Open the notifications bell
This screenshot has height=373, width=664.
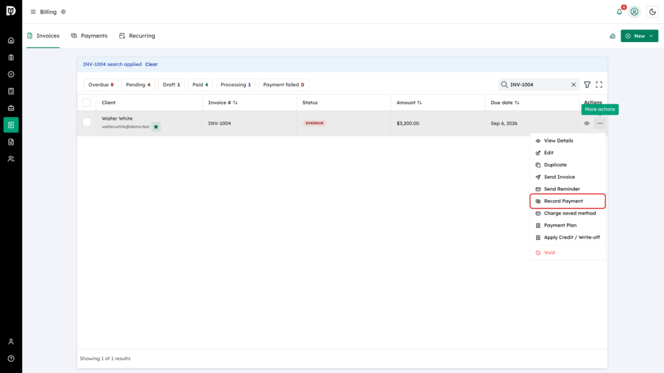tap(619, 12)
